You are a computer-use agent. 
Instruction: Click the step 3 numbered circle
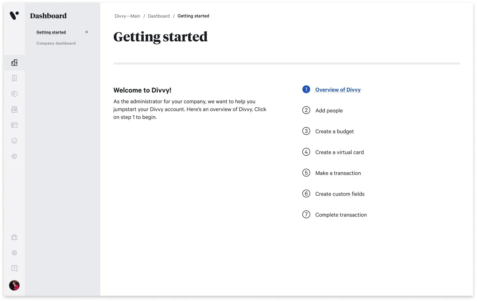pyautogui.click(x=306, y=131)
